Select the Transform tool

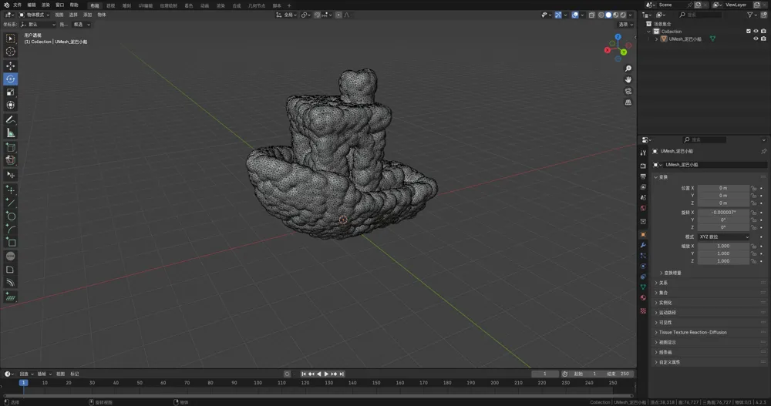pos(10,106)
